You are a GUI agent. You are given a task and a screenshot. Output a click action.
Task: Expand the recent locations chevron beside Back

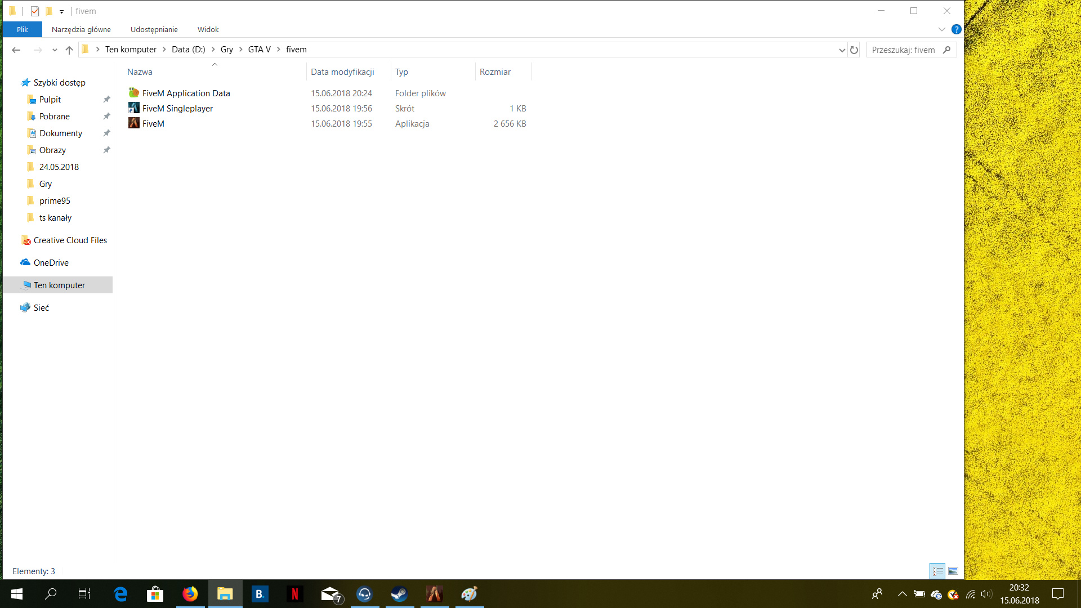coord(55,50)
